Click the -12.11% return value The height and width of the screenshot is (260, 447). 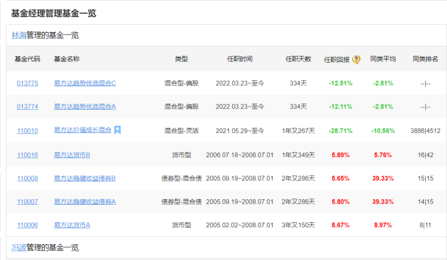340,107
